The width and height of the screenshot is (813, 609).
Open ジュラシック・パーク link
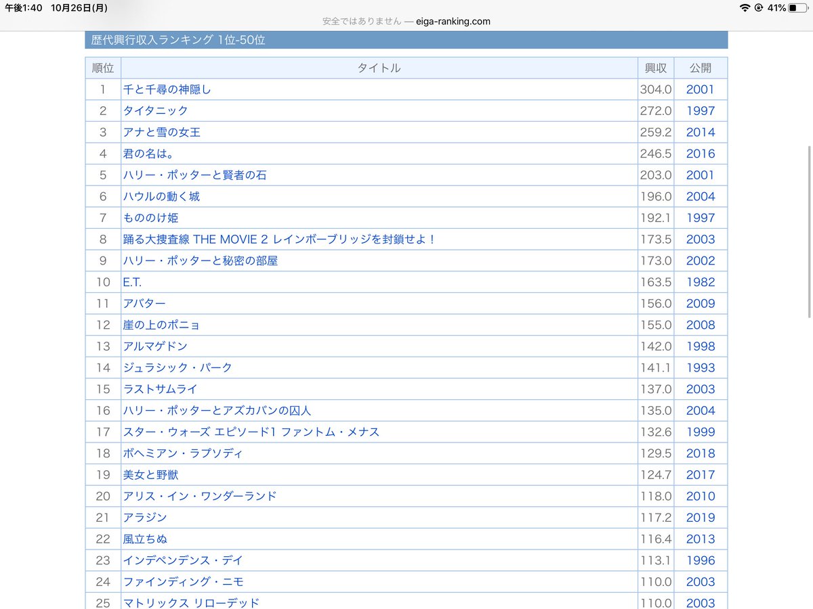(x=178, y=367)
